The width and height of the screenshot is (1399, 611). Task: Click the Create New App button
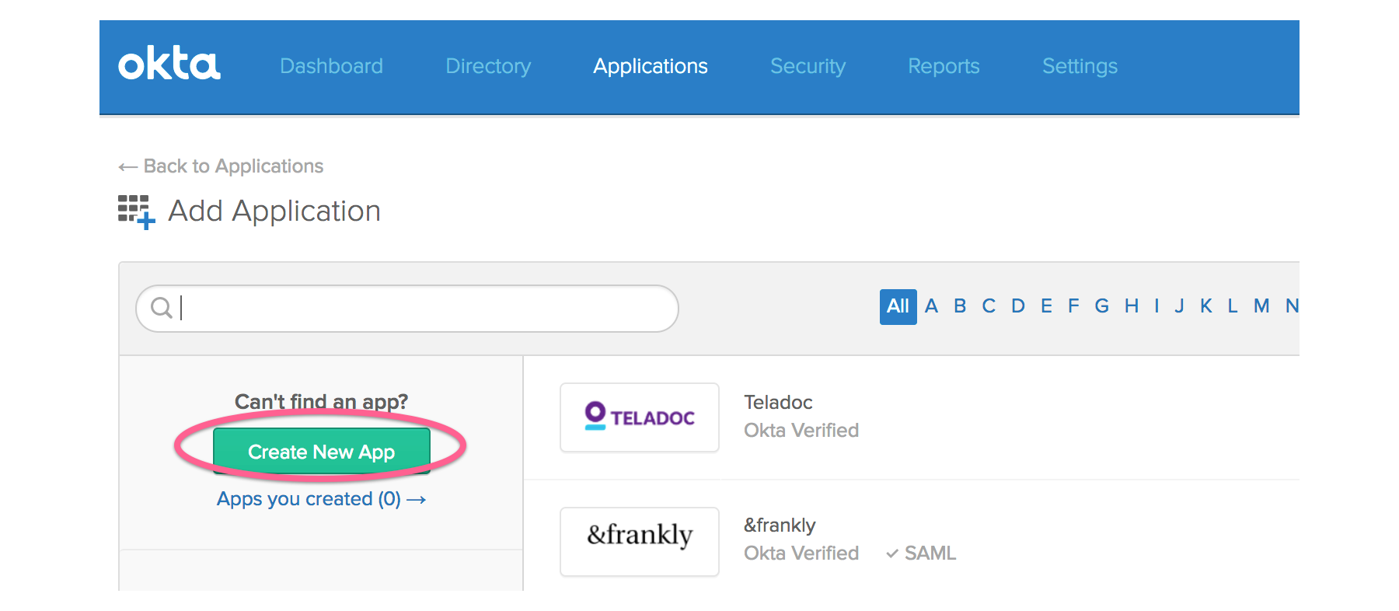tap(321, 451)
